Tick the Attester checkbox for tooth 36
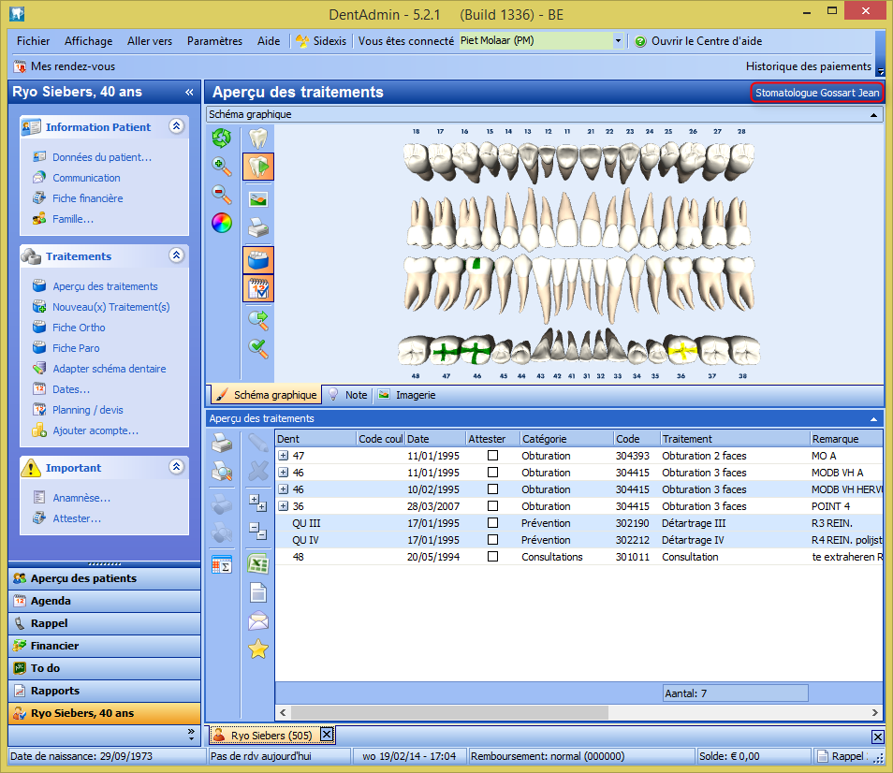The width and height of the screenshot is (893, 773). tap(492, 506)
